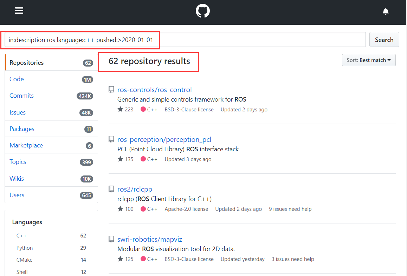Click the 10K badge on Wikis
407x276 pixels.
87,179
